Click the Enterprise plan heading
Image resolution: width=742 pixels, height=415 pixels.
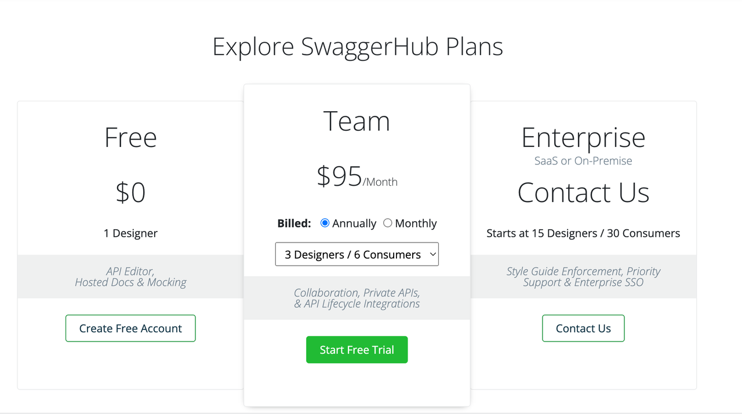tap(583, 137)
